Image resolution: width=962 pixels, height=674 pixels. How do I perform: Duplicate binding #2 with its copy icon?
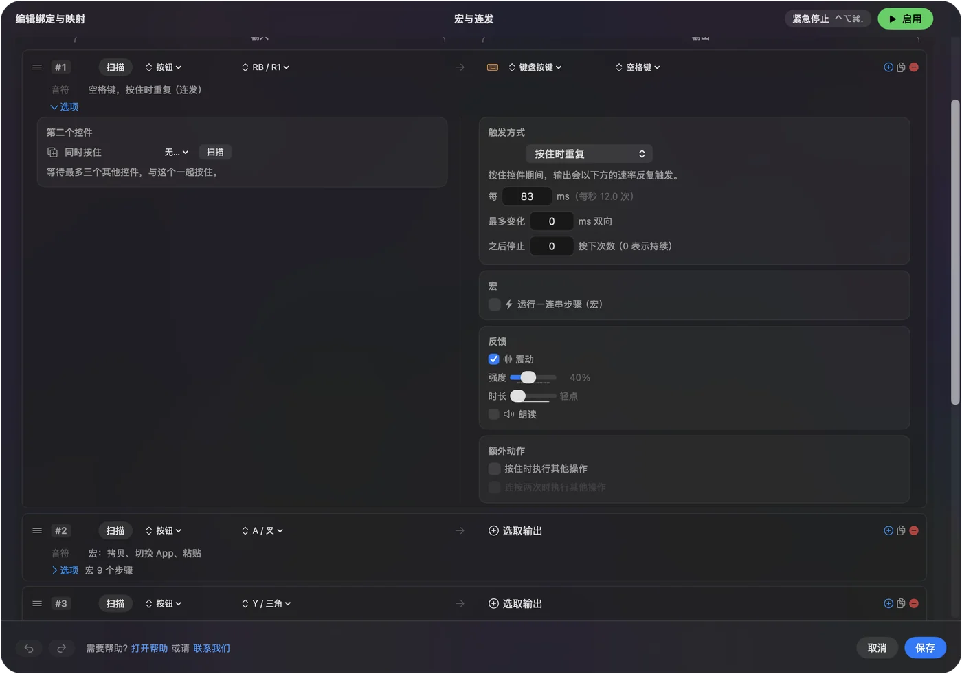901,530
